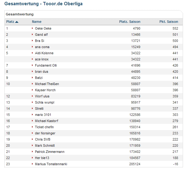191x172 pixels.
Task: Select Fundament Olli in the ranking
Action: pyautogui.click(x=46, y=65)
